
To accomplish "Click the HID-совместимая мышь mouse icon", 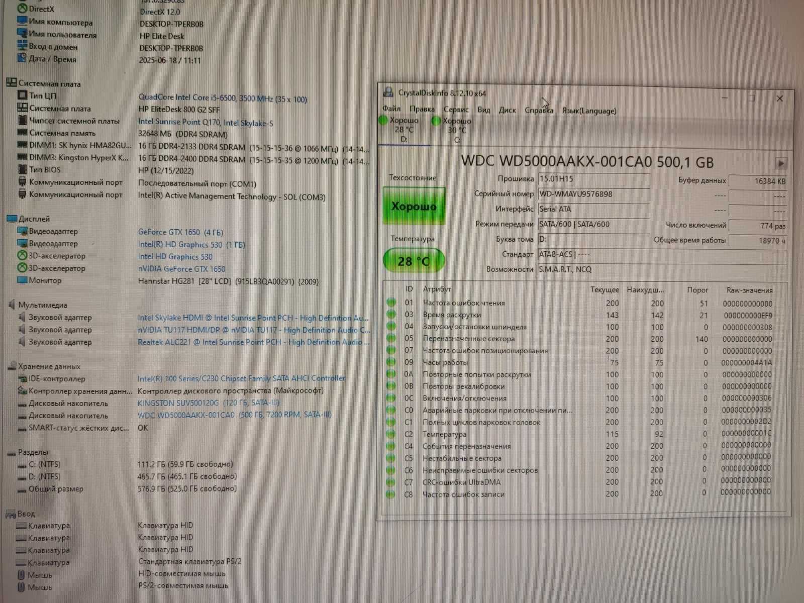I will [x=21, y=575].
